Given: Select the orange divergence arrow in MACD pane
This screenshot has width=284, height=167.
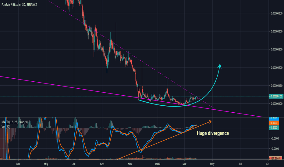Looking at the screenshot, I should coord(164,140).
